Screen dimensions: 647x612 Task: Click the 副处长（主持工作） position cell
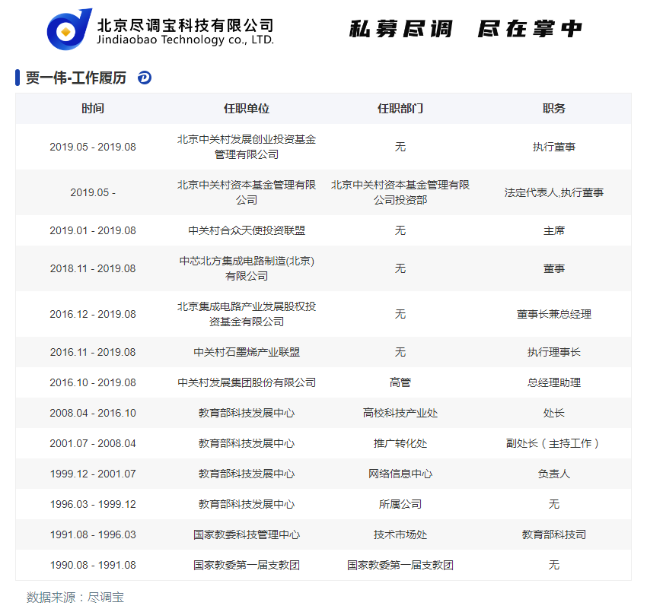click(x=553, y=443)
